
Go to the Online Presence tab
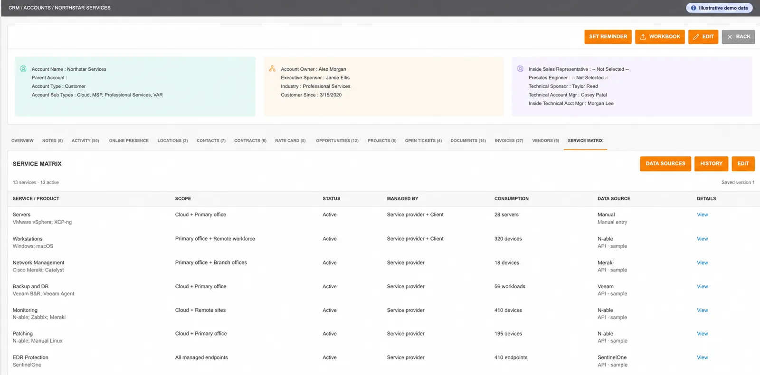pos(129,141)
